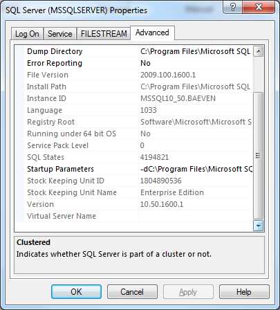
Task: Click the Install Path value
Action: [195, 86]
